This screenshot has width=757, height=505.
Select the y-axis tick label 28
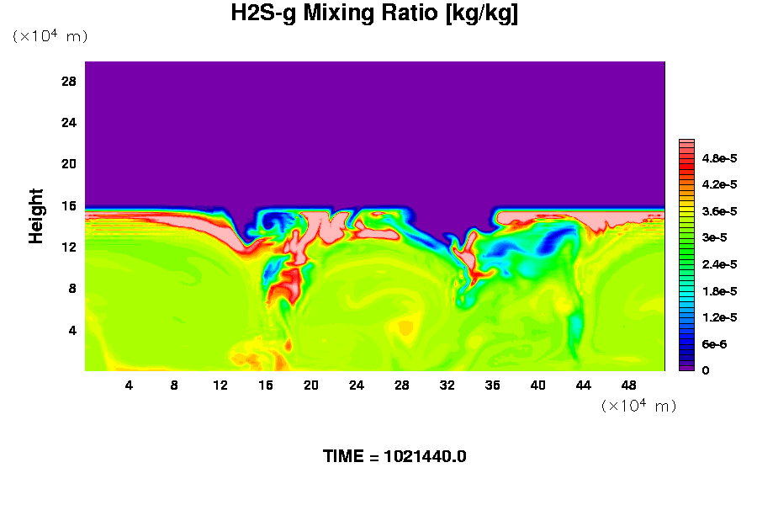tap(69, 81)
